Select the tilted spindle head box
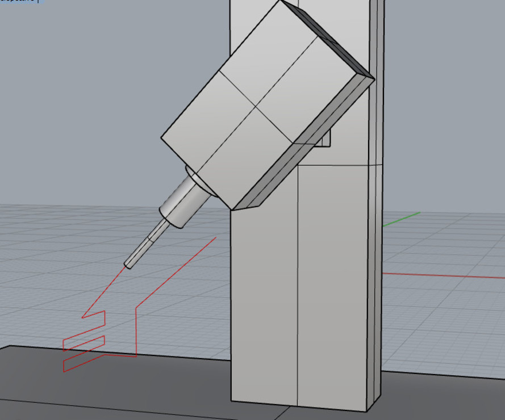 click(x=256, y=108)
